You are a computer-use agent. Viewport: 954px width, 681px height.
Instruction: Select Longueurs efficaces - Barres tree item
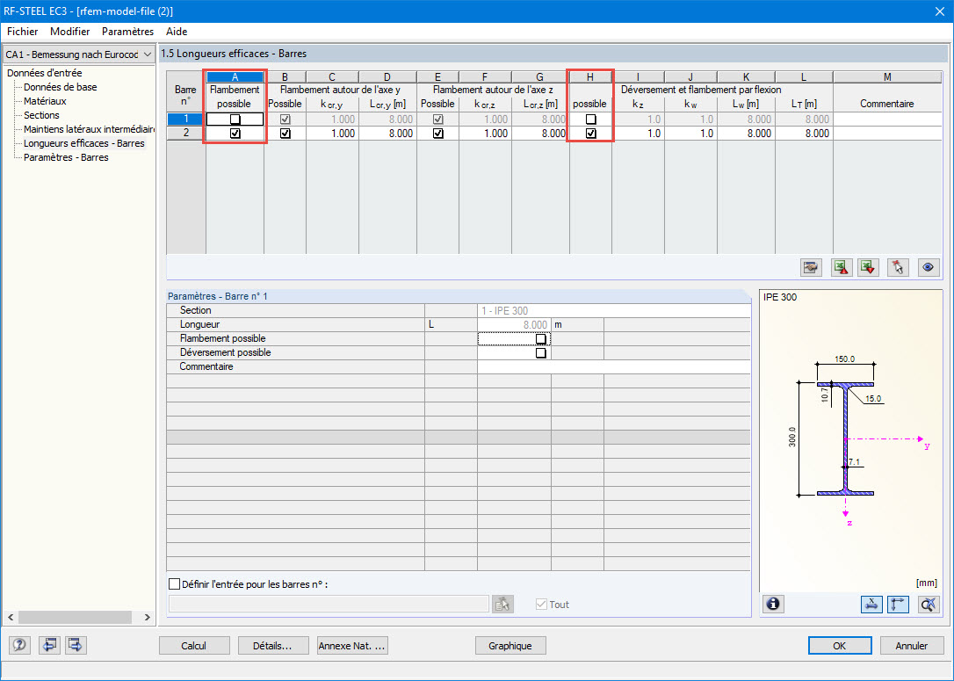pyautogui.click(x=84, y=143)
